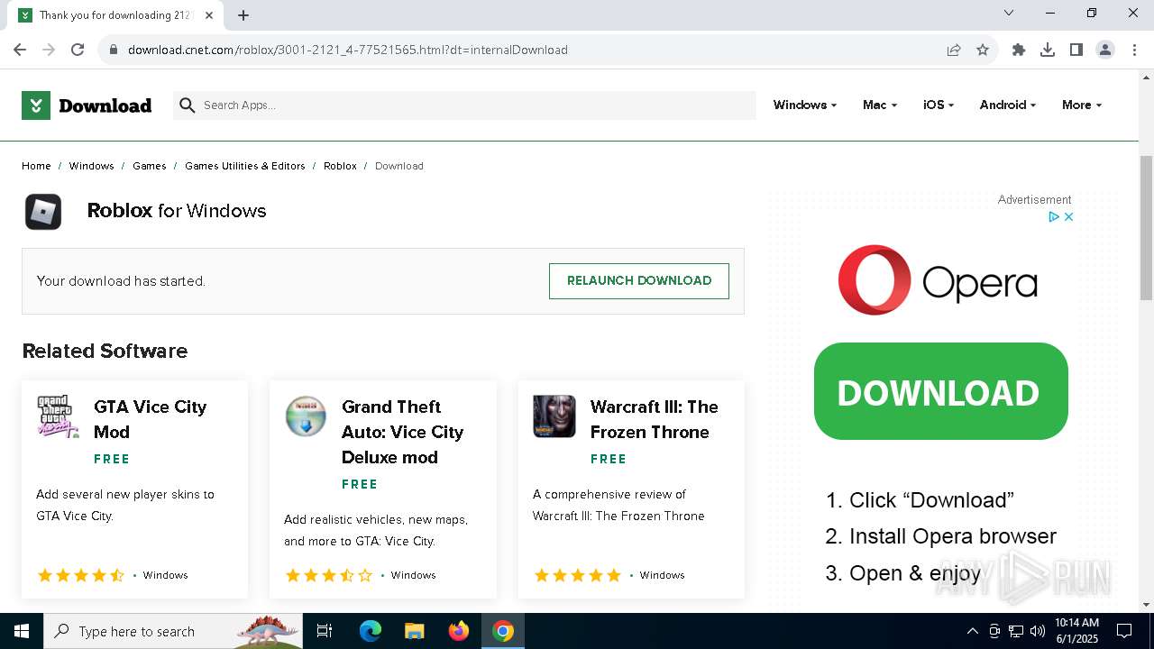
Task: Click the Relaunch Download button
Action: [639, 281]
